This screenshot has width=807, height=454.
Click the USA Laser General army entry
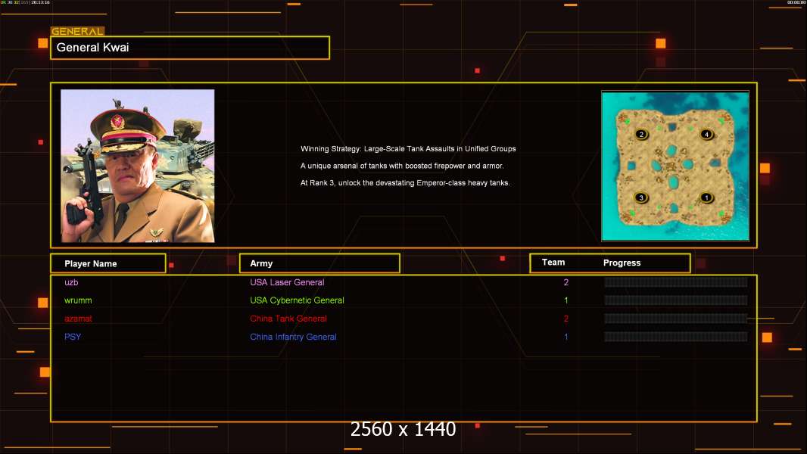[x=287, y=282]
